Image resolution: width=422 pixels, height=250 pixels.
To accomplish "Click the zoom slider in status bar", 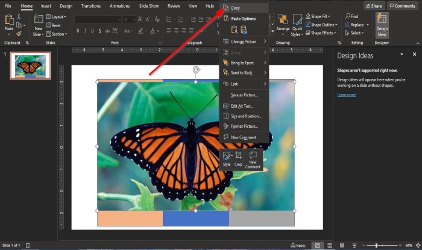I will pyautogui.click(x=376, y=246).
